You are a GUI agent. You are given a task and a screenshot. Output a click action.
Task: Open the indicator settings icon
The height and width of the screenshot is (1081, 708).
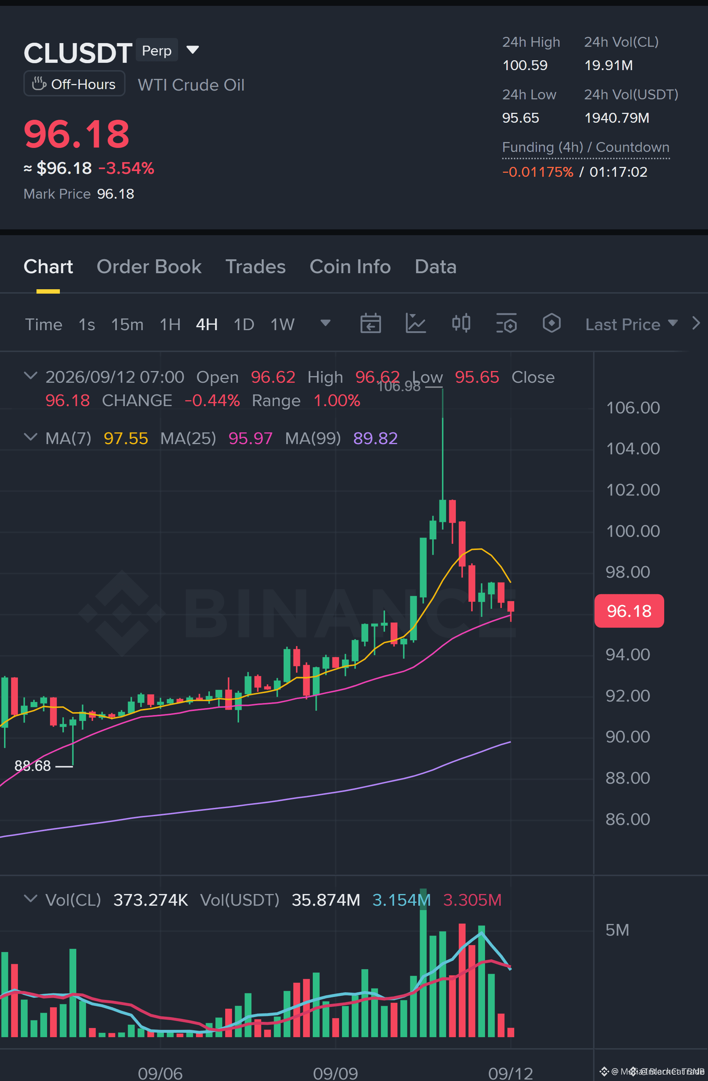[507, 324]
